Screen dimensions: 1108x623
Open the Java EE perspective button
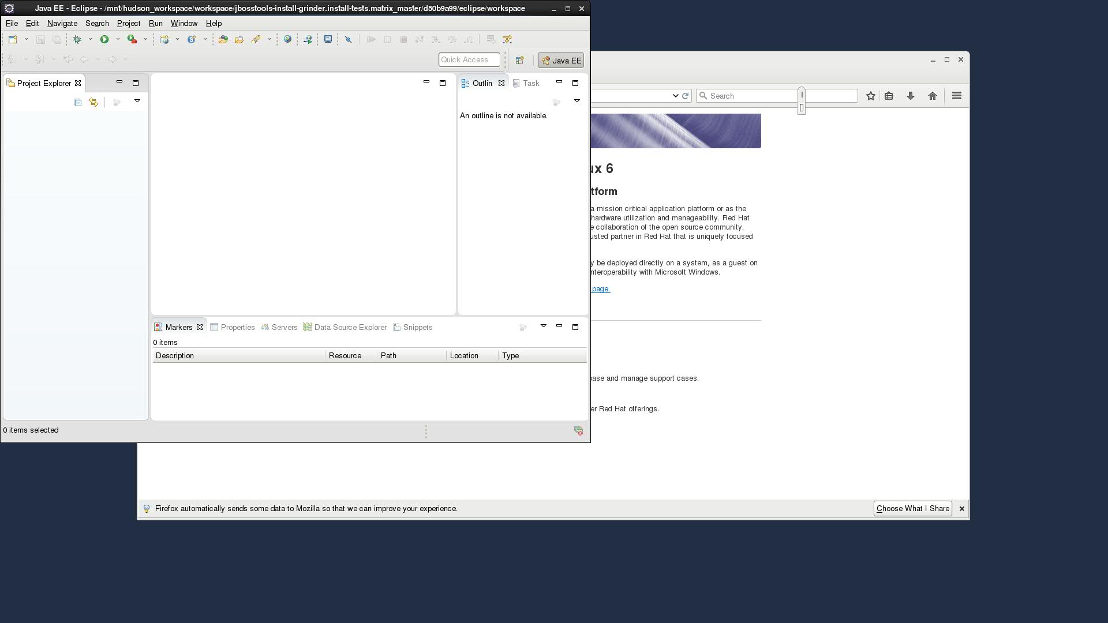(x=560, y=60)
